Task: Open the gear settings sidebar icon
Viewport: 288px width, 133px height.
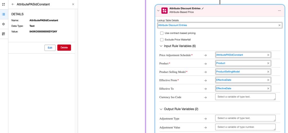Action: (4, 24)
